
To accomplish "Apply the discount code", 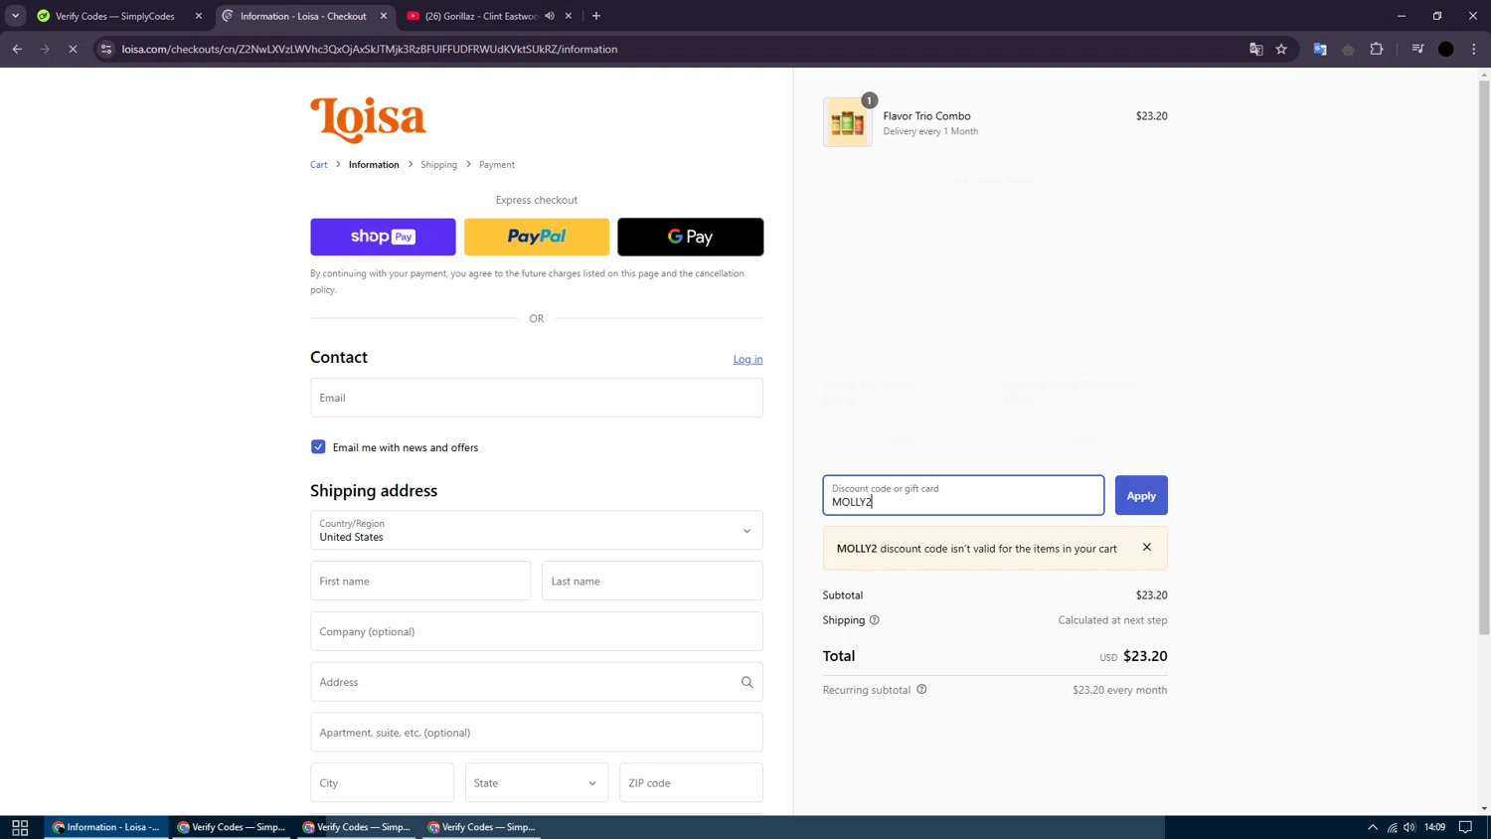I will click(1141, 496).
